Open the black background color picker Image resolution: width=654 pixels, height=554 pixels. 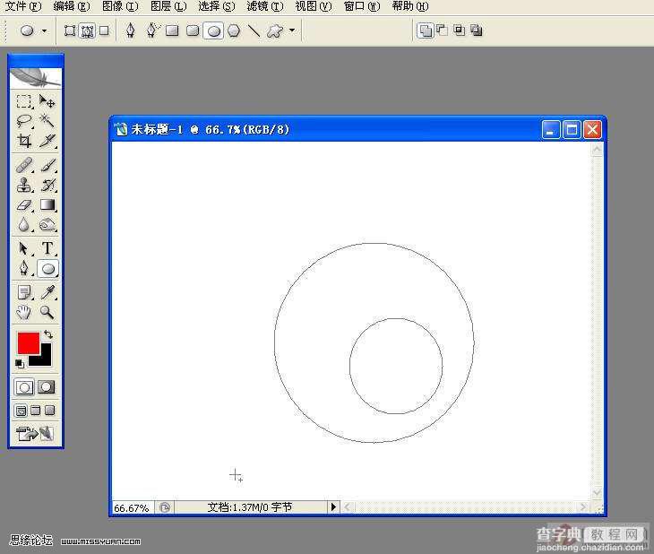pyautogui.click(x=46, y=359)
